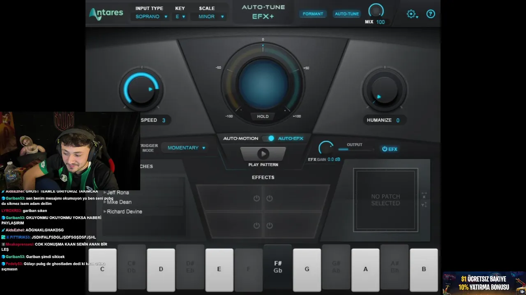Click the No Patch Selected XY pad

tap(385, 200)
